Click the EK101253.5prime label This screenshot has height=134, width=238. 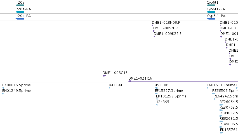click(x=171, y=96)
